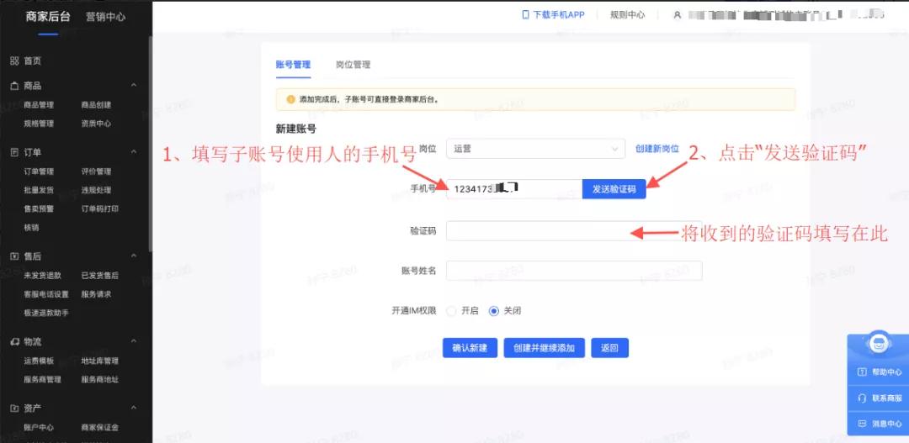Collapse the 资产 sidebar section chevron
Viewport: 909px width, 443px height.
click(134, 409)
